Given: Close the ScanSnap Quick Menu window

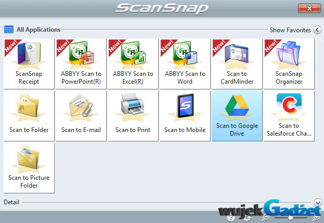Looking at the screenshot, I should click(x=309, y=8).
